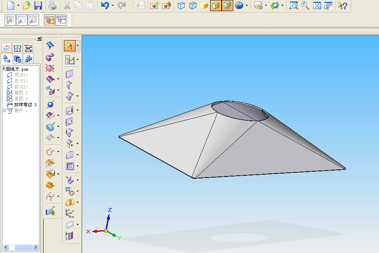The image size is (379, 253).
Task: Open What's This help pointer
Action: pos(343,5)
